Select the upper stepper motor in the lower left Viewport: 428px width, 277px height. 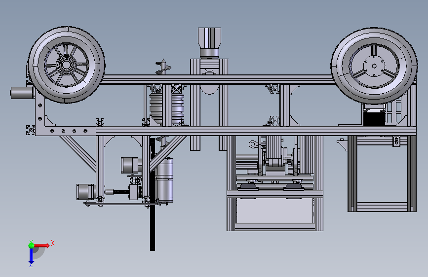[130, 165]
